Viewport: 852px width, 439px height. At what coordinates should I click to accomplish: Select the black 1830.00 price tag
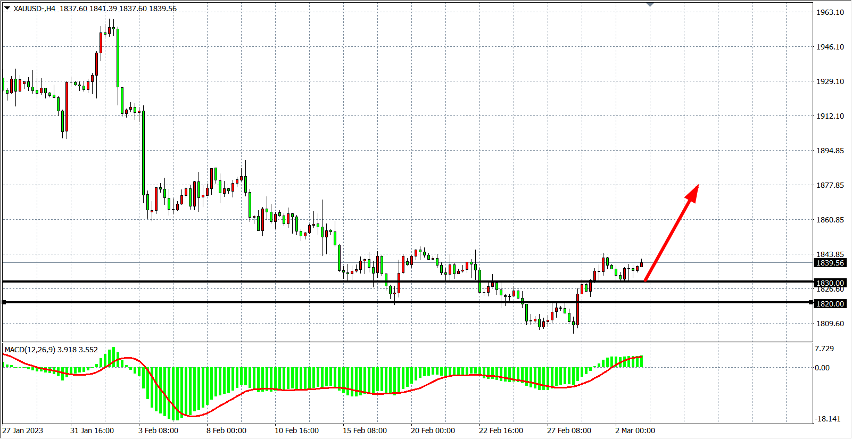point(830,283)
